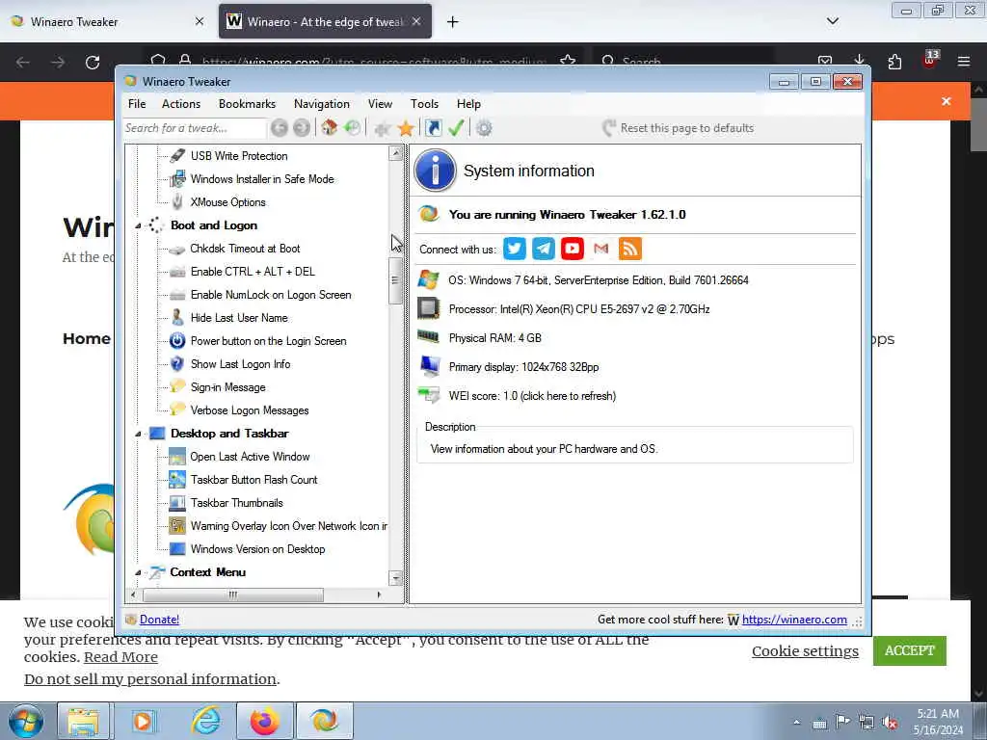Open new browser tab plus button
This screenshot has width=987, height=740.
pyautogui.click(x=453, y=22)
